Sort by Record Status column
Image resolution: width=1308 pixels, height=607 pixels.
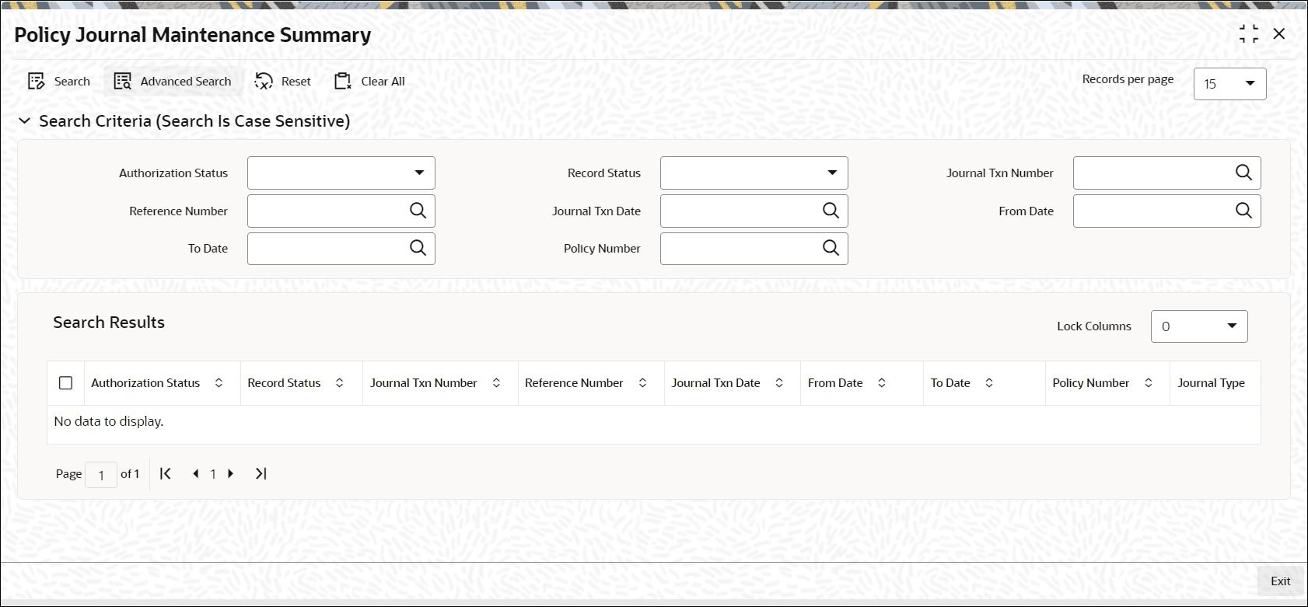pyautogui.click(x=340, y=383)
